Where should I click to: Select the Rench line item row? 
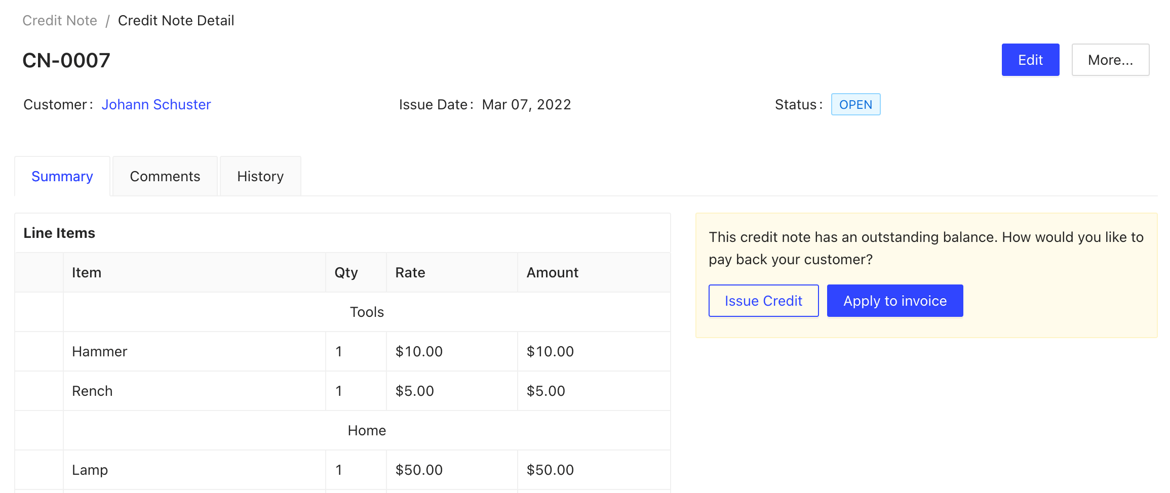(x=92, y=391)
